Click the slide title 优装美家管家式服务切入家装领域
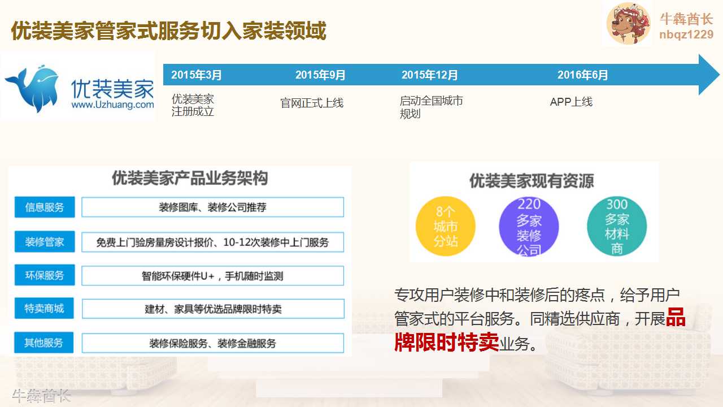Viewport: 723px width, 407px height. click(169, 31)
